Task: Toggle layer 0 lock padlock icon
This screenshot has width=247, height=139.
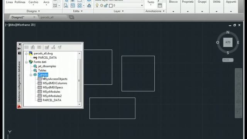Action: point(106,5)
